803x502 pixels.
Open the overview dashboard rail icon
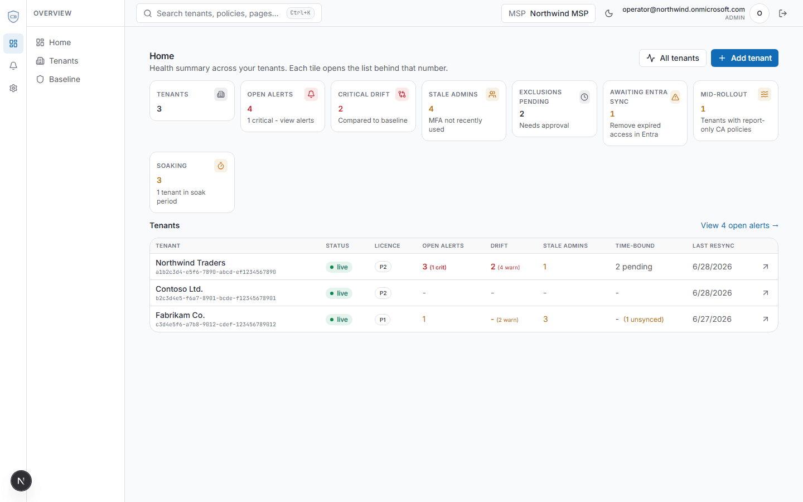point(13,44)
